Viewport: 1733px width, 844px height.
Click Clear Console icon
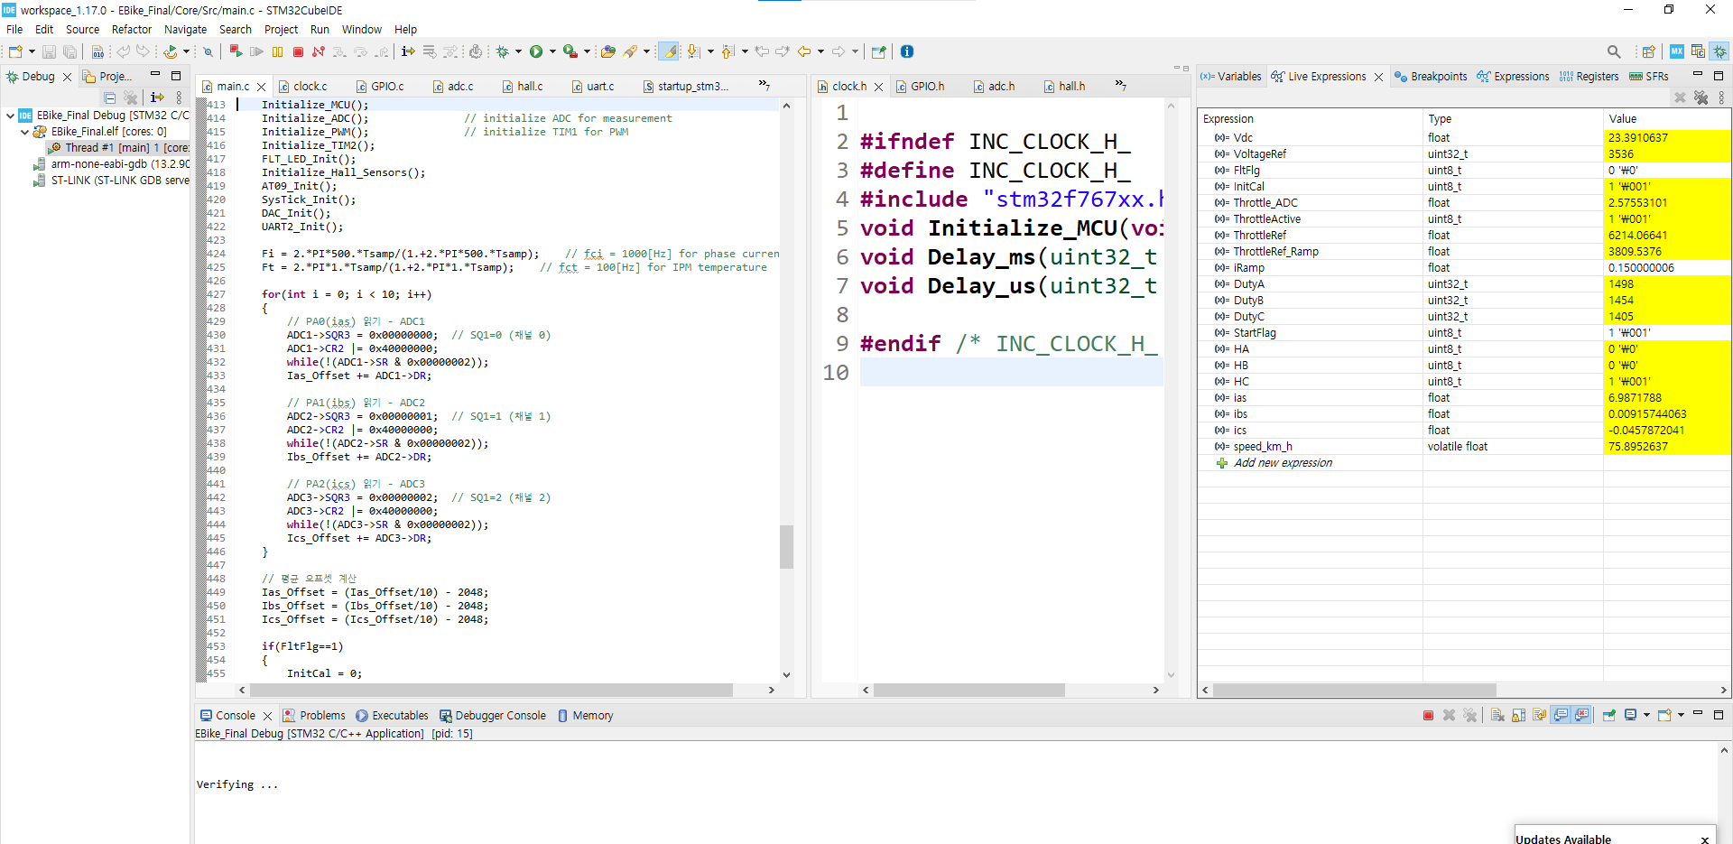click(x=1497, y=716)
